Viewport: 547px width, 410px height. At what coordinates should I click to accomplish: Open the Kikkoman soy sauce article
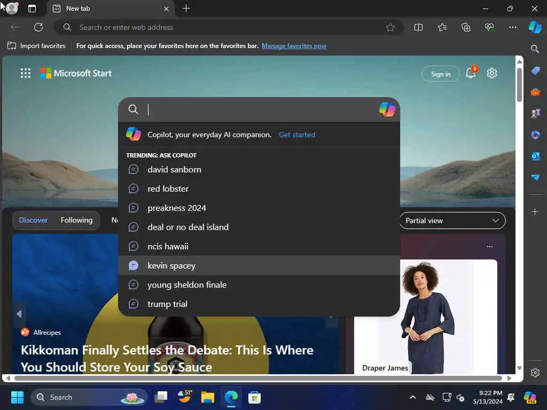167,358
